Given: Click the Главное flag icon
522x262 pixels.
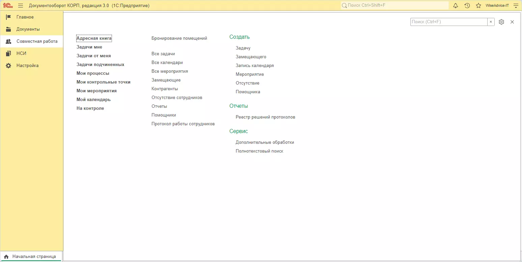Looking at the screenshot, I should point(8,17).
